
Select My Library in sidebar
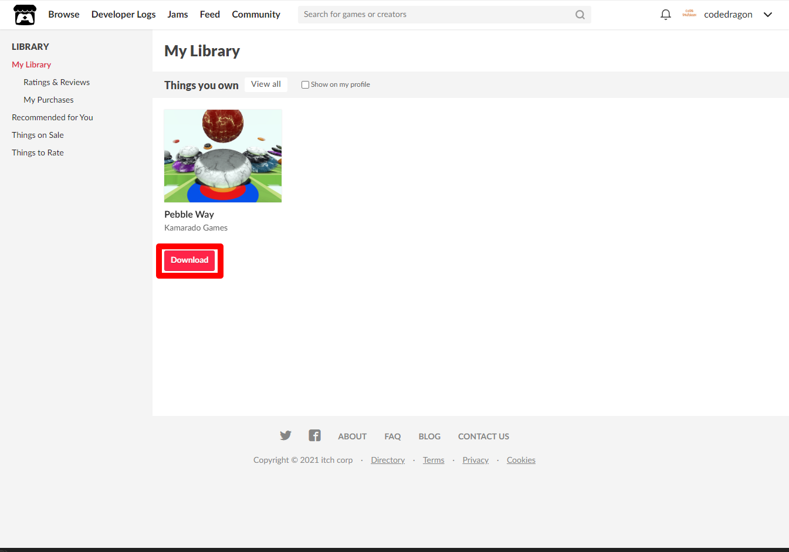[32, 65]
